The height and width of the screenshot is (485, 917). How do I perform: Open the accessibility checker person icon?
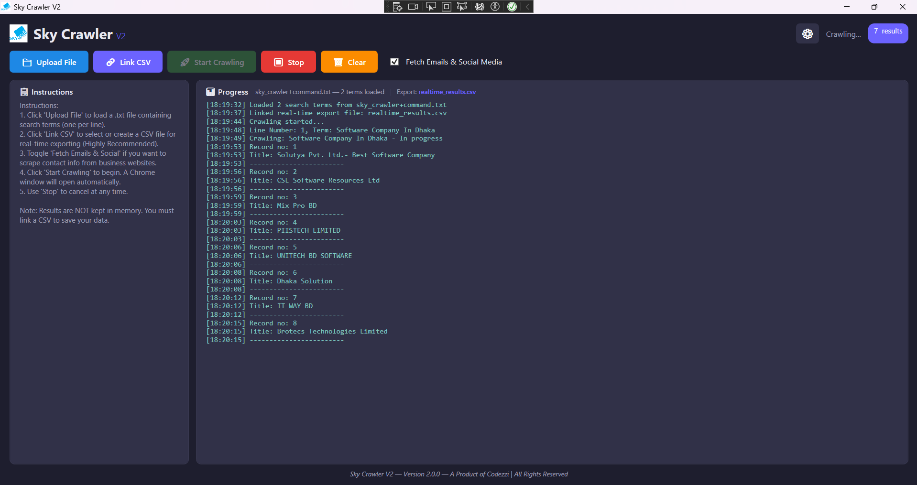pyautogui.click(x=495, y=7)
